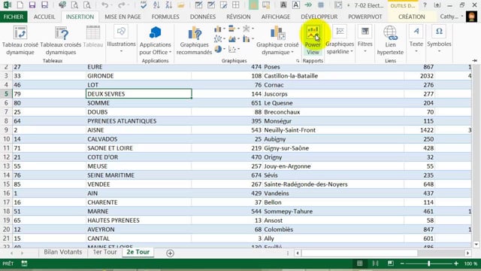Open the Cathy account menu
This screenshot has height=271, width=481.
coord(451,17)
